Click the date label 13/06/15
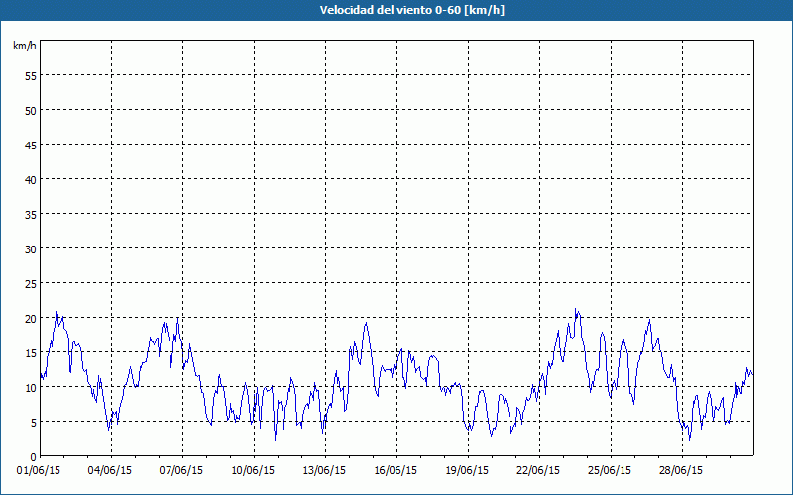This screenshot has height=495, width=793. click(x=324, y=471)
